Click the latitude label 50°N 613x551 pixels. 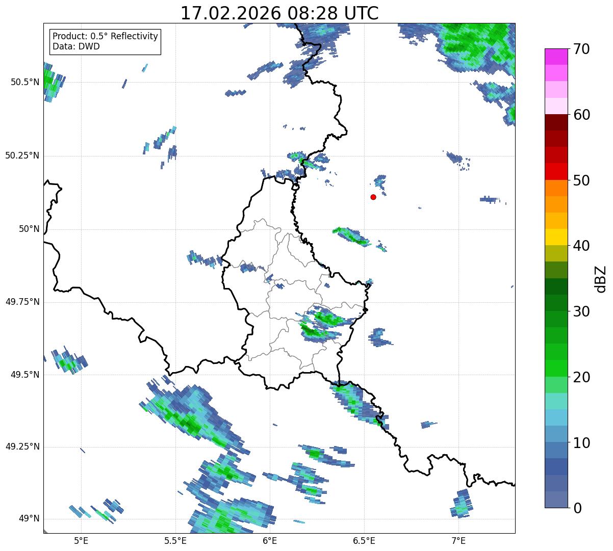[x=29, y=229]
